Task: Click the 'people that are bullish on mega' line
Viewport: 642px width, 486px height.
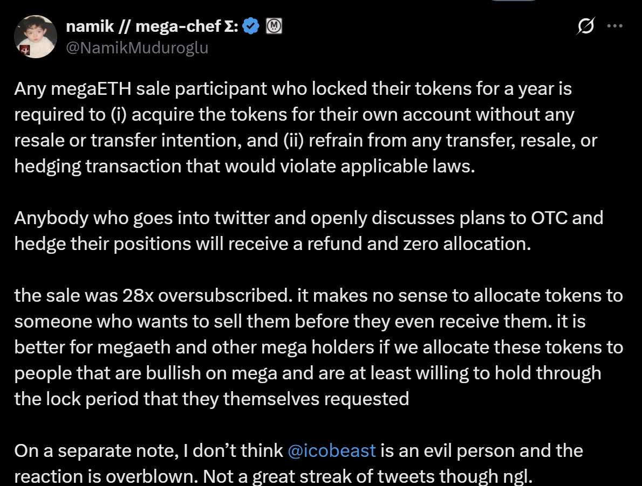Action: [308, 373]
